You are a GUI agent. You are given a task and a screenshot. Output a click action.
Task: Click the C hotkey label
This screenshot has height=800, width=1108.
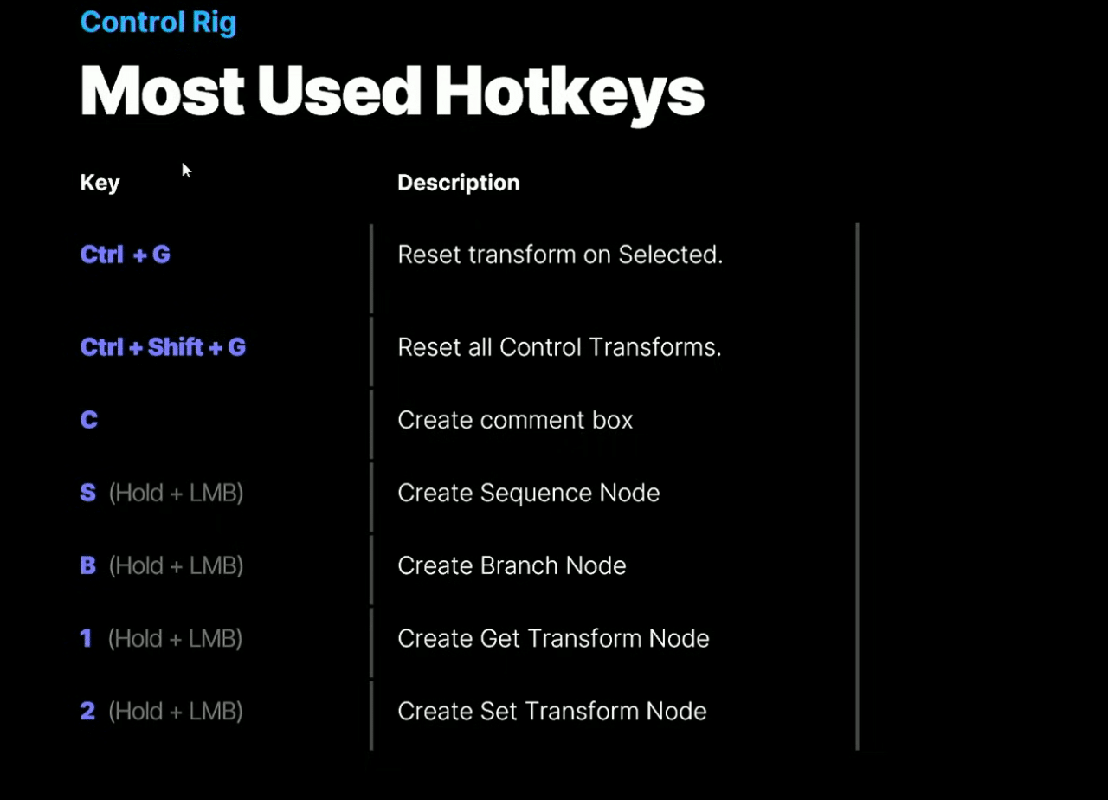88,420
